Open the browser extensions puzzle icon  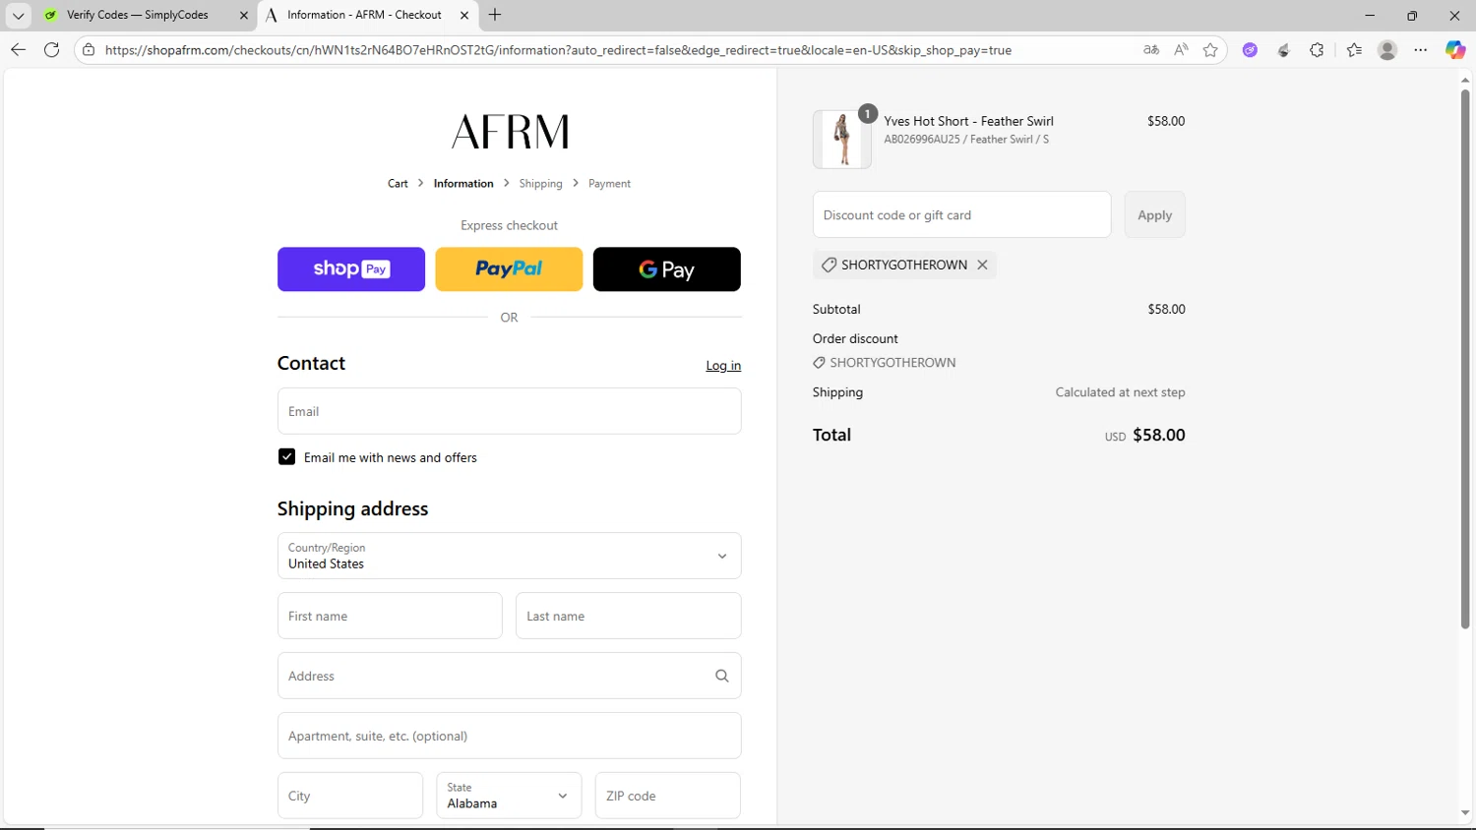[x=1317, y=50]
